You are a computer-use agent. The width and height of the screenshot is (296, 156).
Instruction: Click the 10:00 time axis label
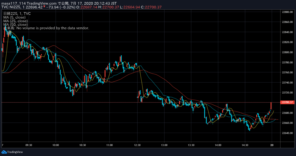[56, 145]
